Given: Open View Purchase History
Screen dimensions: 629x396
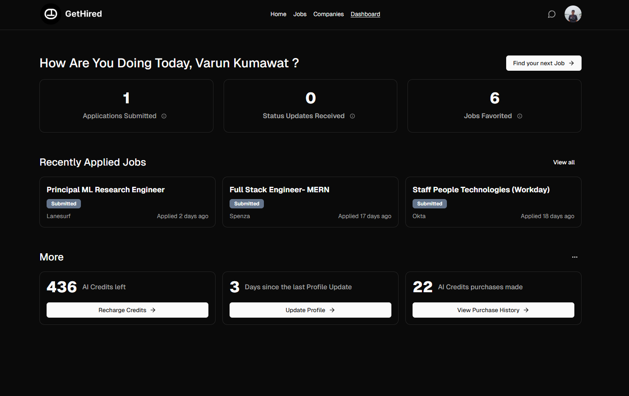Looking at the screenshot, I should pos(493,310).
